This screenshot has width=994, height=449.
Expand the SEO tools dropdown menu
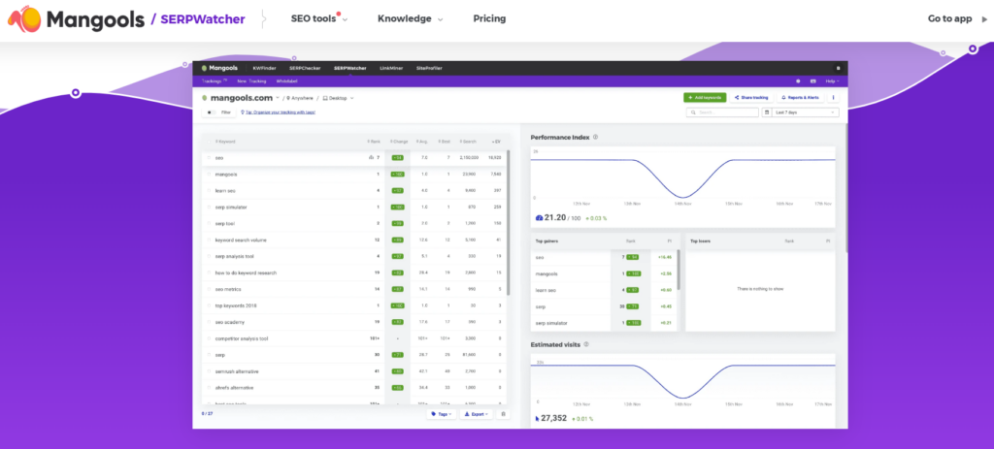click(322, 18)
